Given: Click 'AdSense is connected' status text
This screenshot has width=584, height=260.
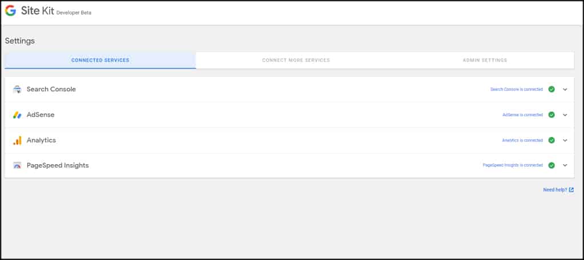Looking at the screenshot, I should [522, 115].
